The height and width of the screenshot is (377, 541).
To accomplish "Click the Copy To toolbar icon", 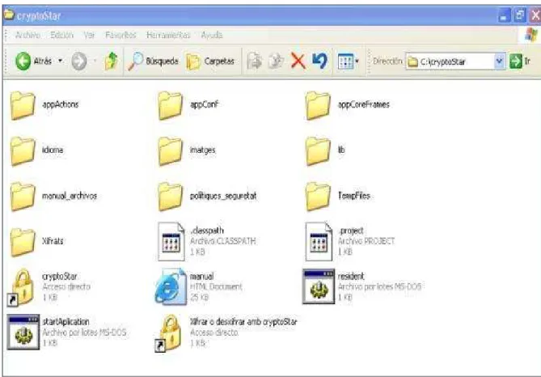I will (x=276, y=61).
